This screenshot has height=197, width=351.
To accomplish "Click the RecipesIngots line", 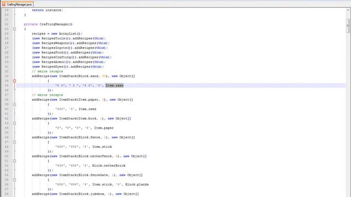I will (x=70, y=48).
